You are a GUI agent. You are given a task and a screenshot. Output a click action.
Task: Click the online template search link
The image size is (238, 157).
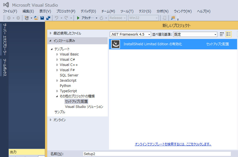point(173,144)
